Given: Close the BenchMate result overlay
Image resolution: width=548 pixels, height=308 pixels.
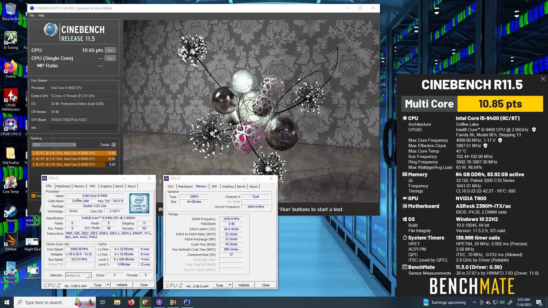Looking at the screenshot, I should [543, 79].
